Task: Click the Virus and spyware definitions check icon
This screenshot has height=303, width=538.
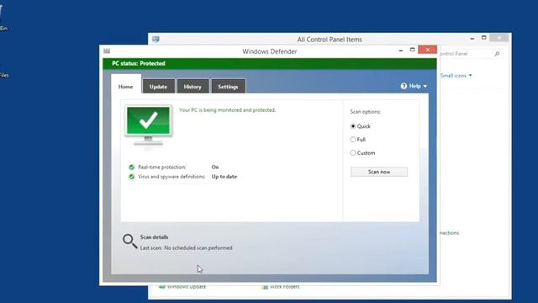Action: [x=131, y=177]
